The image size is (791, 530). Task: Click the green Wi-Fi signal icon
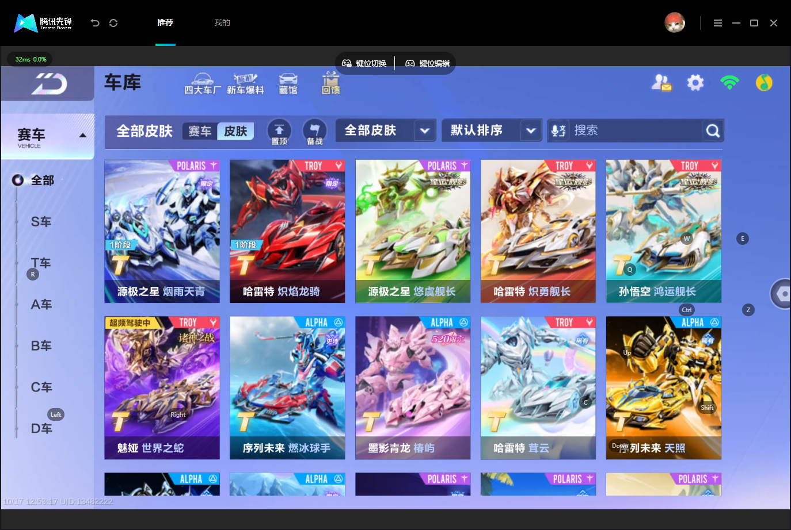(730, 83)
